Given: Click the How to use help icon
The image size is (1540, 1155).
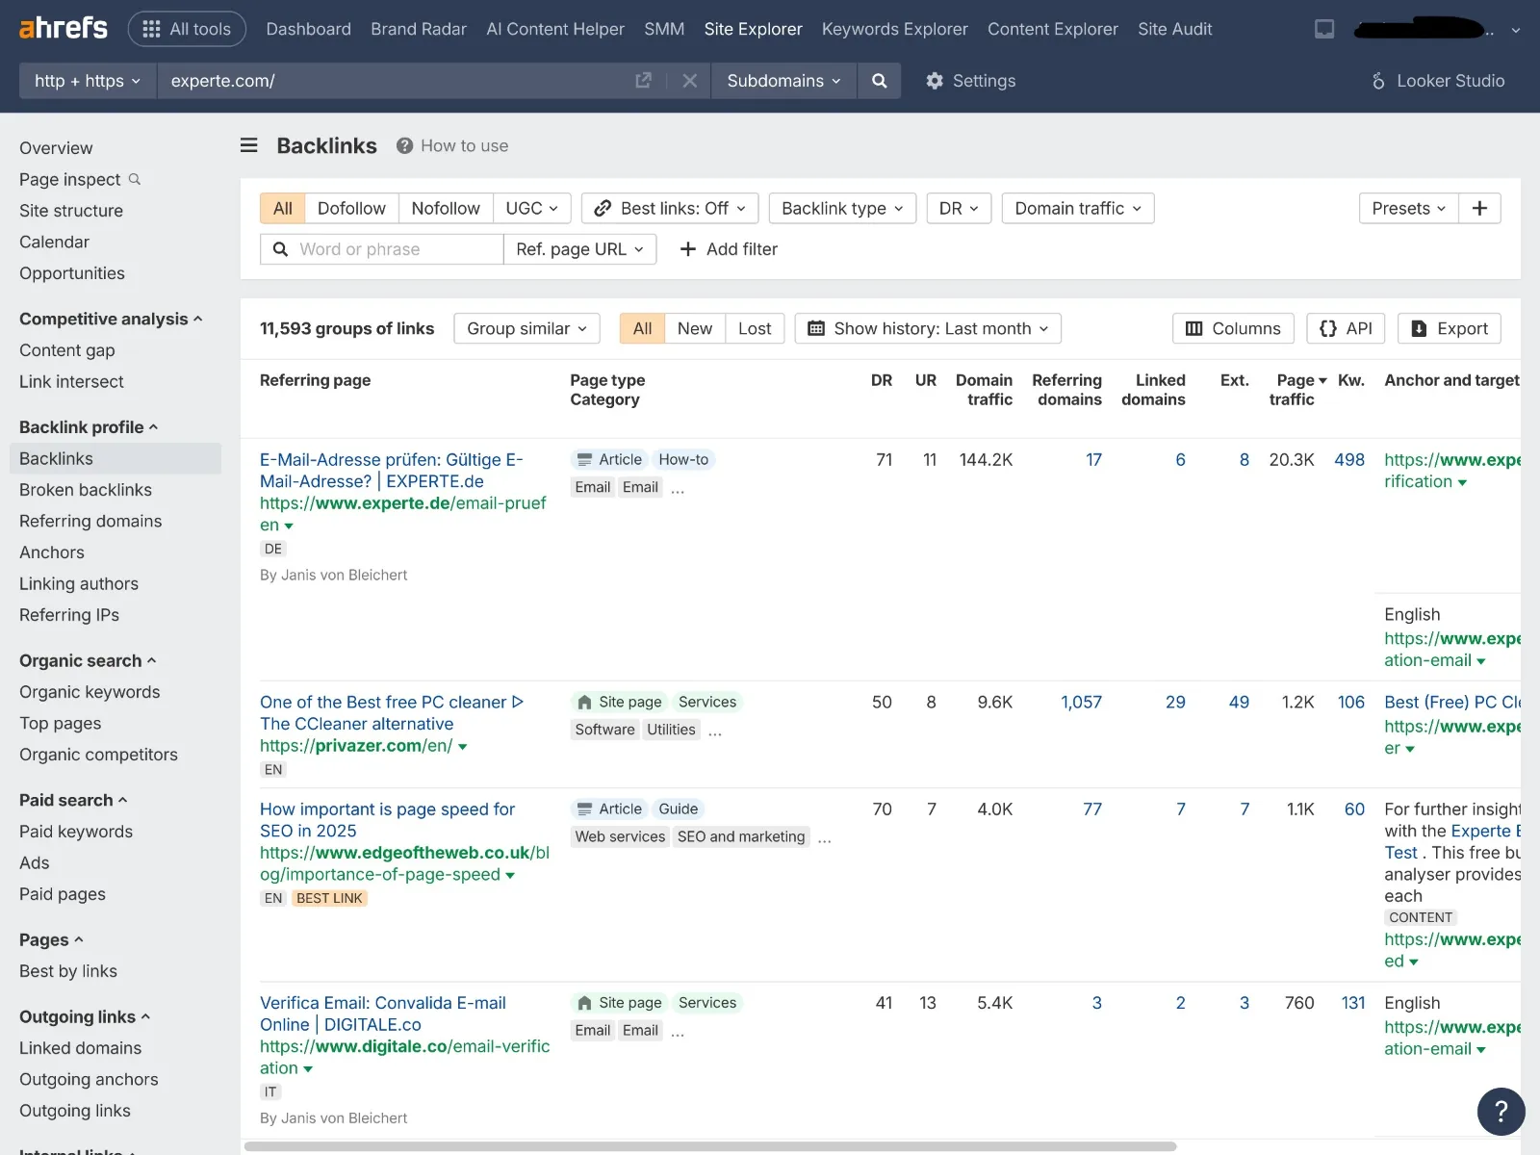Looking at the screenshot, I should point(404,145).
